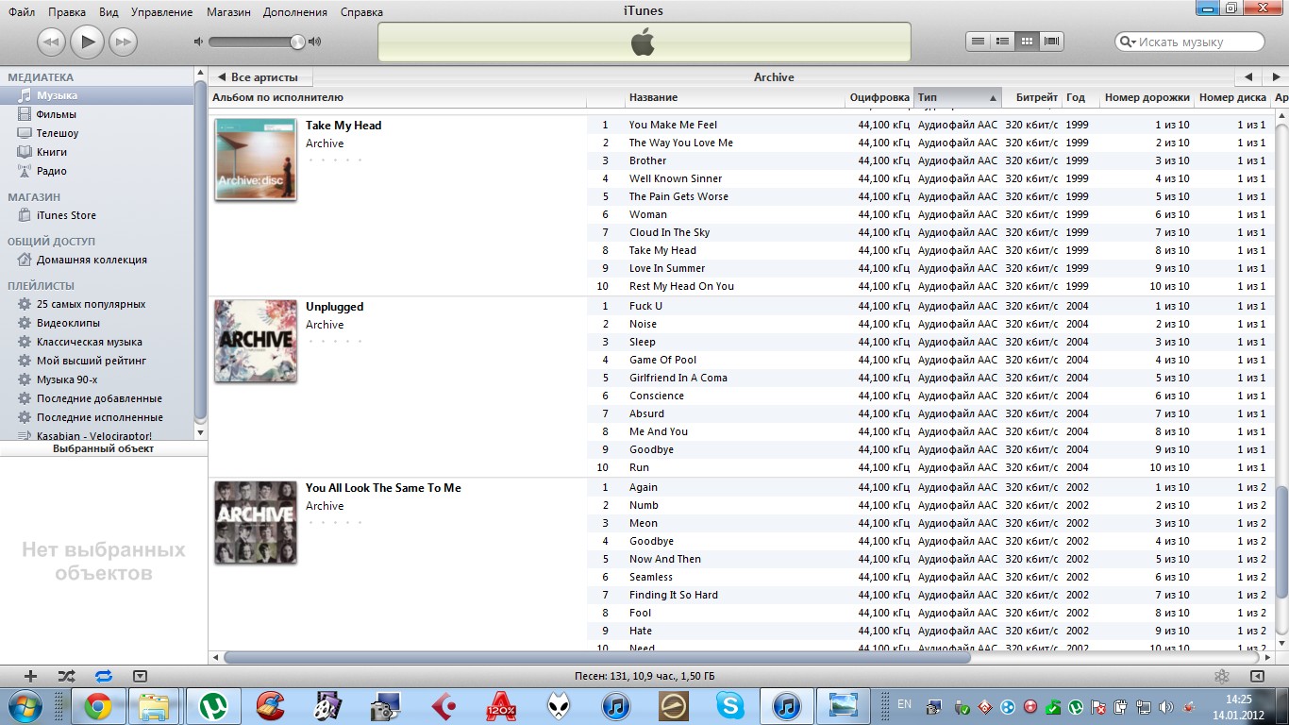Select the Take My Head album cover

point(256,159)
